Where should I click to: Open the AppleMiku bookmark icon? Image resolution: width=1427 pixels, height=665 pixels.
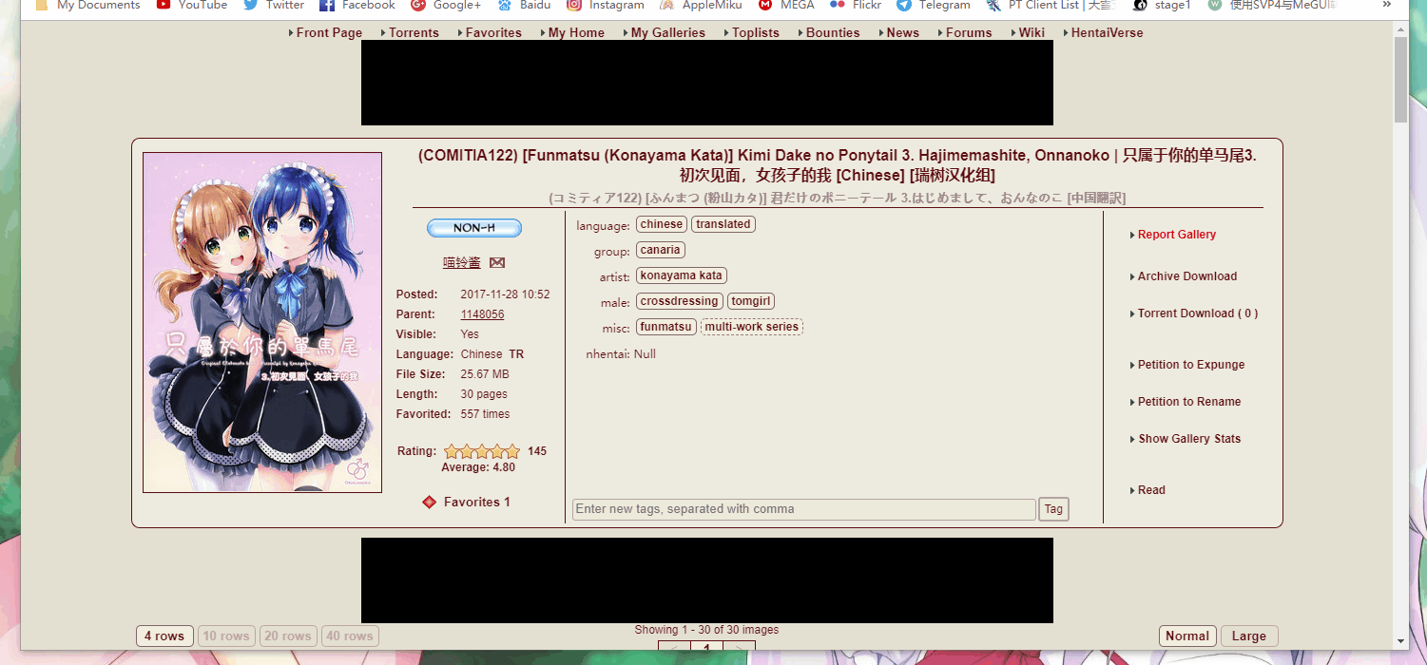tap(667, 5)
